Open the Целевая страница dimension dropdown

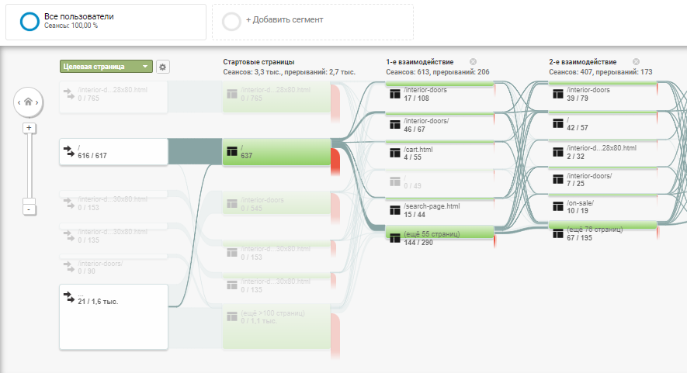point(106,67)
